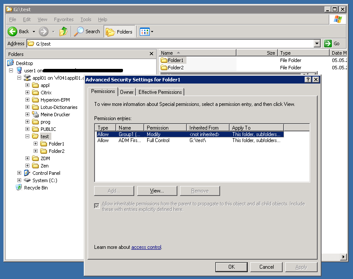Click the dialog help question mark button
Viewport: 353px width, 279px height.
tap(308, 80)
